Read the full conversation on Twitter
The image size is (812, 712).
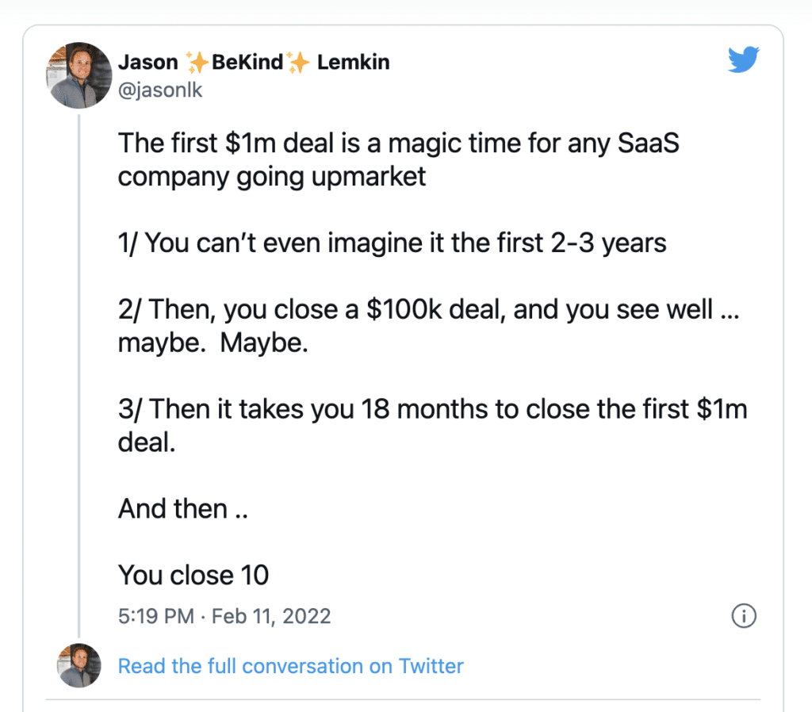[290, 666]
